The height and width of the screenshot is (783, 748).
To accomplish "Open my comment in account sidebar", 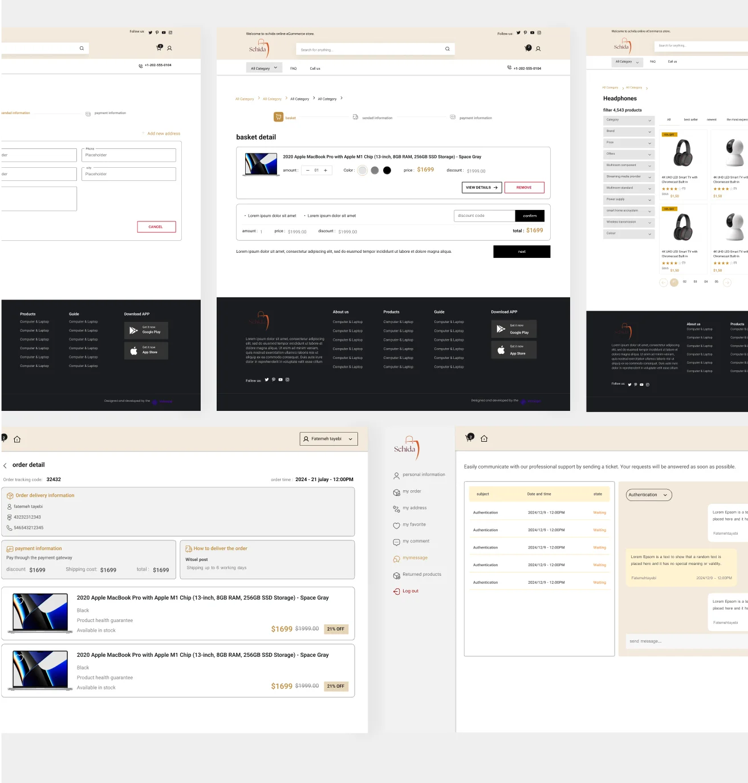I will 411,541.
